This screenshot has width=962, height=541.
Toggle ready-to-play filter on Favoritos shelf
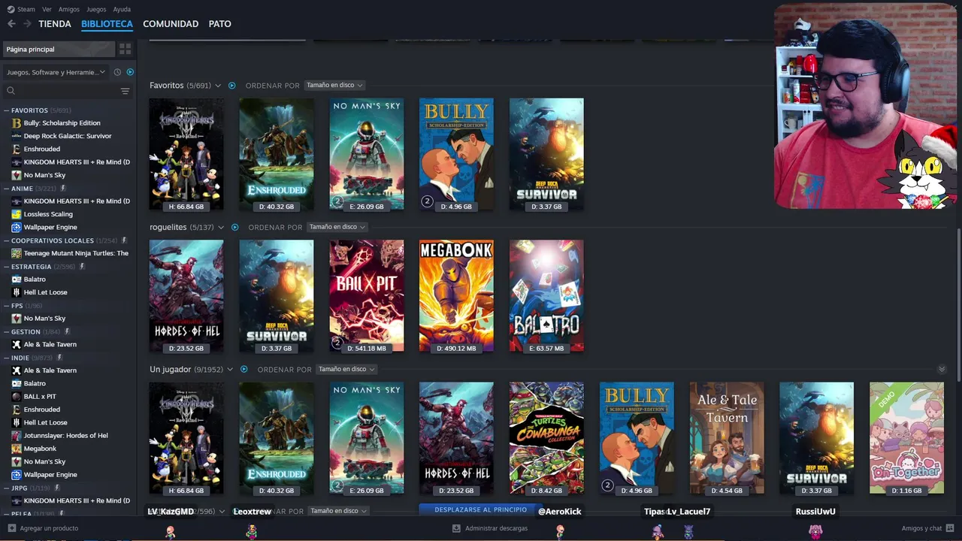[231, 86]
